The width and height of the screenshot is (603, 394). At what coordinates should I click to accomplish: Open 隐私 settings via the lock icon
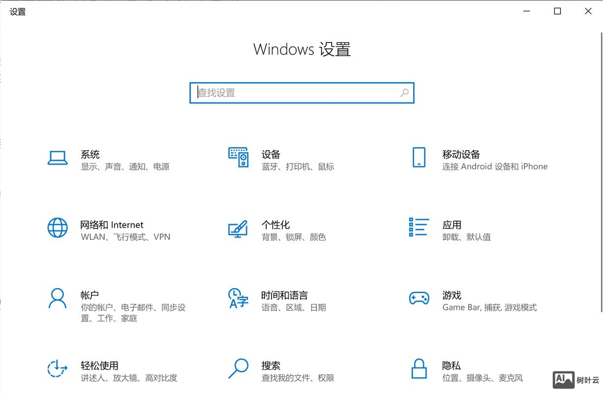[419, 369]
